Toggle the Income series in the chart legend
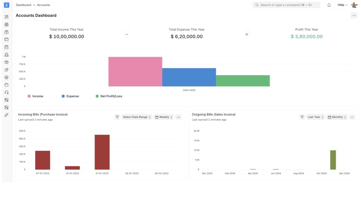This screenshot has width=361, height=203. (36, 96)
